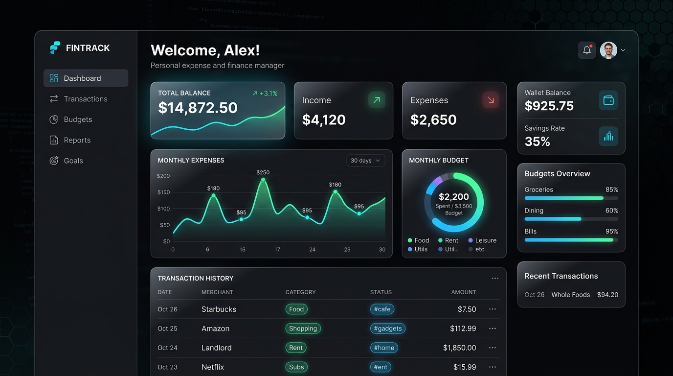Sort by the AMOUNT column header

(464, 292)
